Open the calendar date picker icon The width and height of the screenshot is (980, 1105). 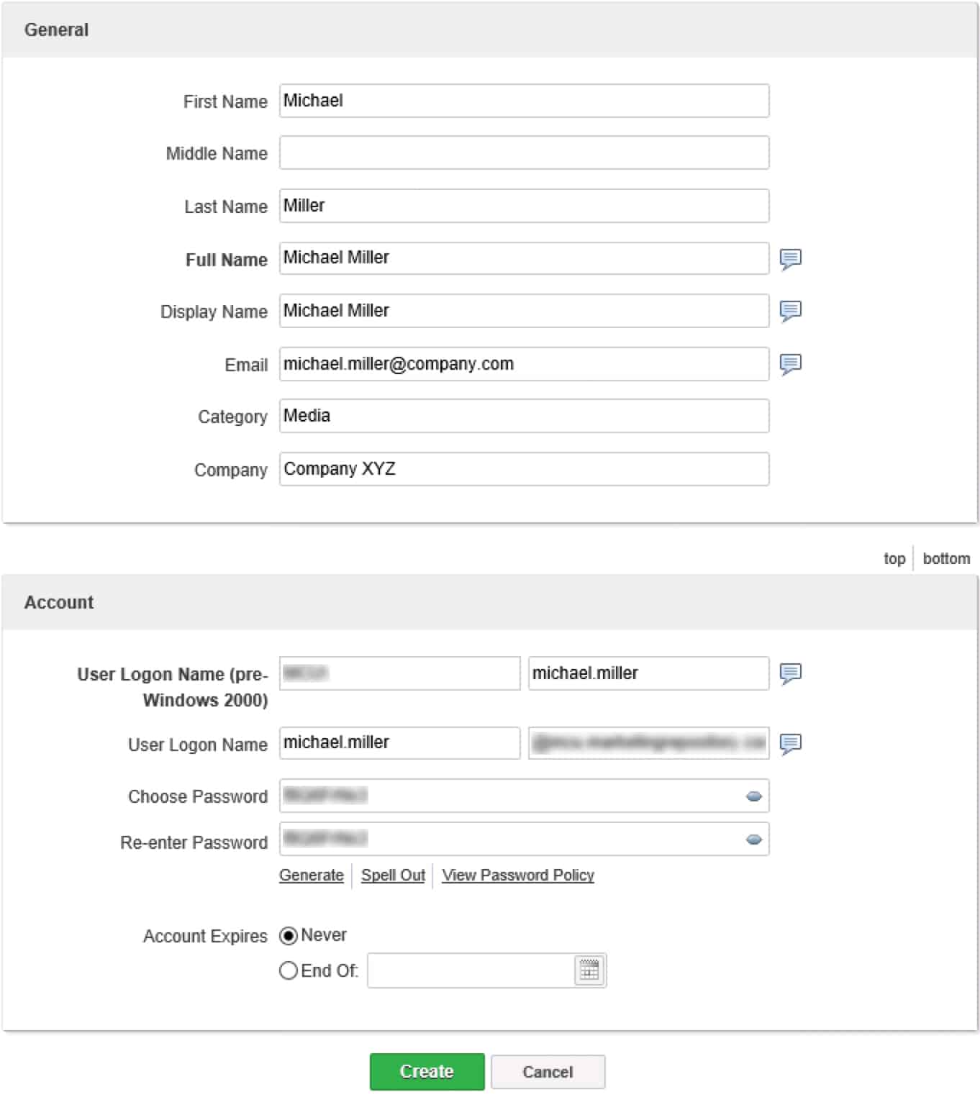(589, 970)
